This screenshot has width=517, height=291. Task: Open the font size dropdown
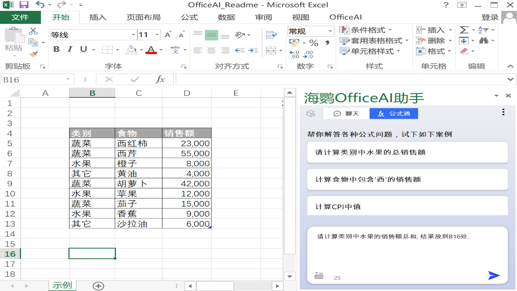pyautogui.click(x=157, y=35)
